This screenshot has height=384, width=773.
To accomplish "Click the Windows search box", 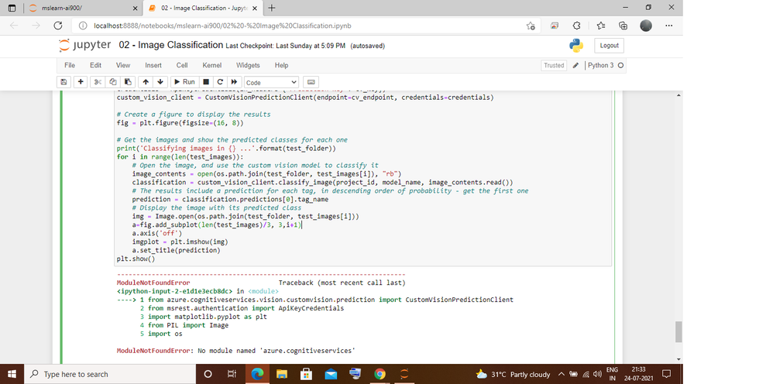I will [109, 374].
